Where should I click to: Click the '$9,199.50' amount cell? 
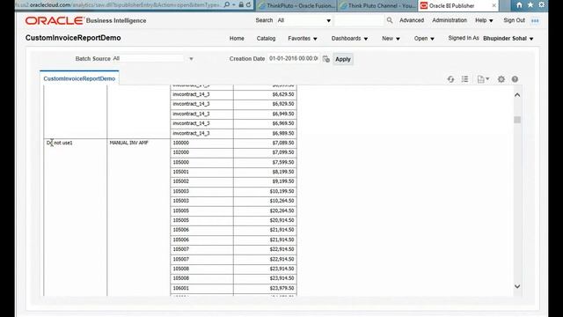click(265, 181)
